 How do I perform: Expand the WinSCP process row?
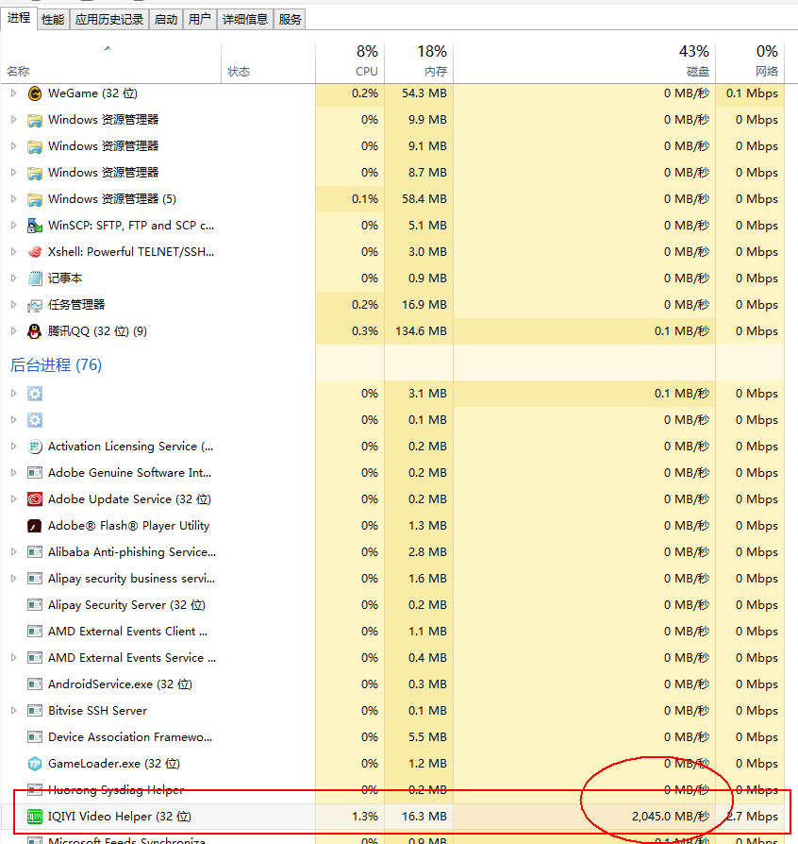click(x=13, y=225)
